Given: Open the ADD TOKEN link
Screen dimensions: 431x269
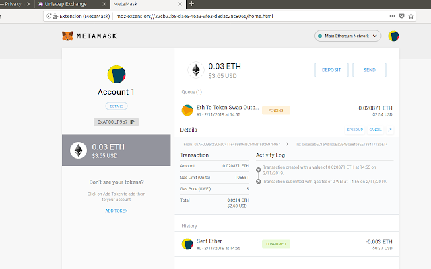Looking at the screenshot, I should pos(117,210).
